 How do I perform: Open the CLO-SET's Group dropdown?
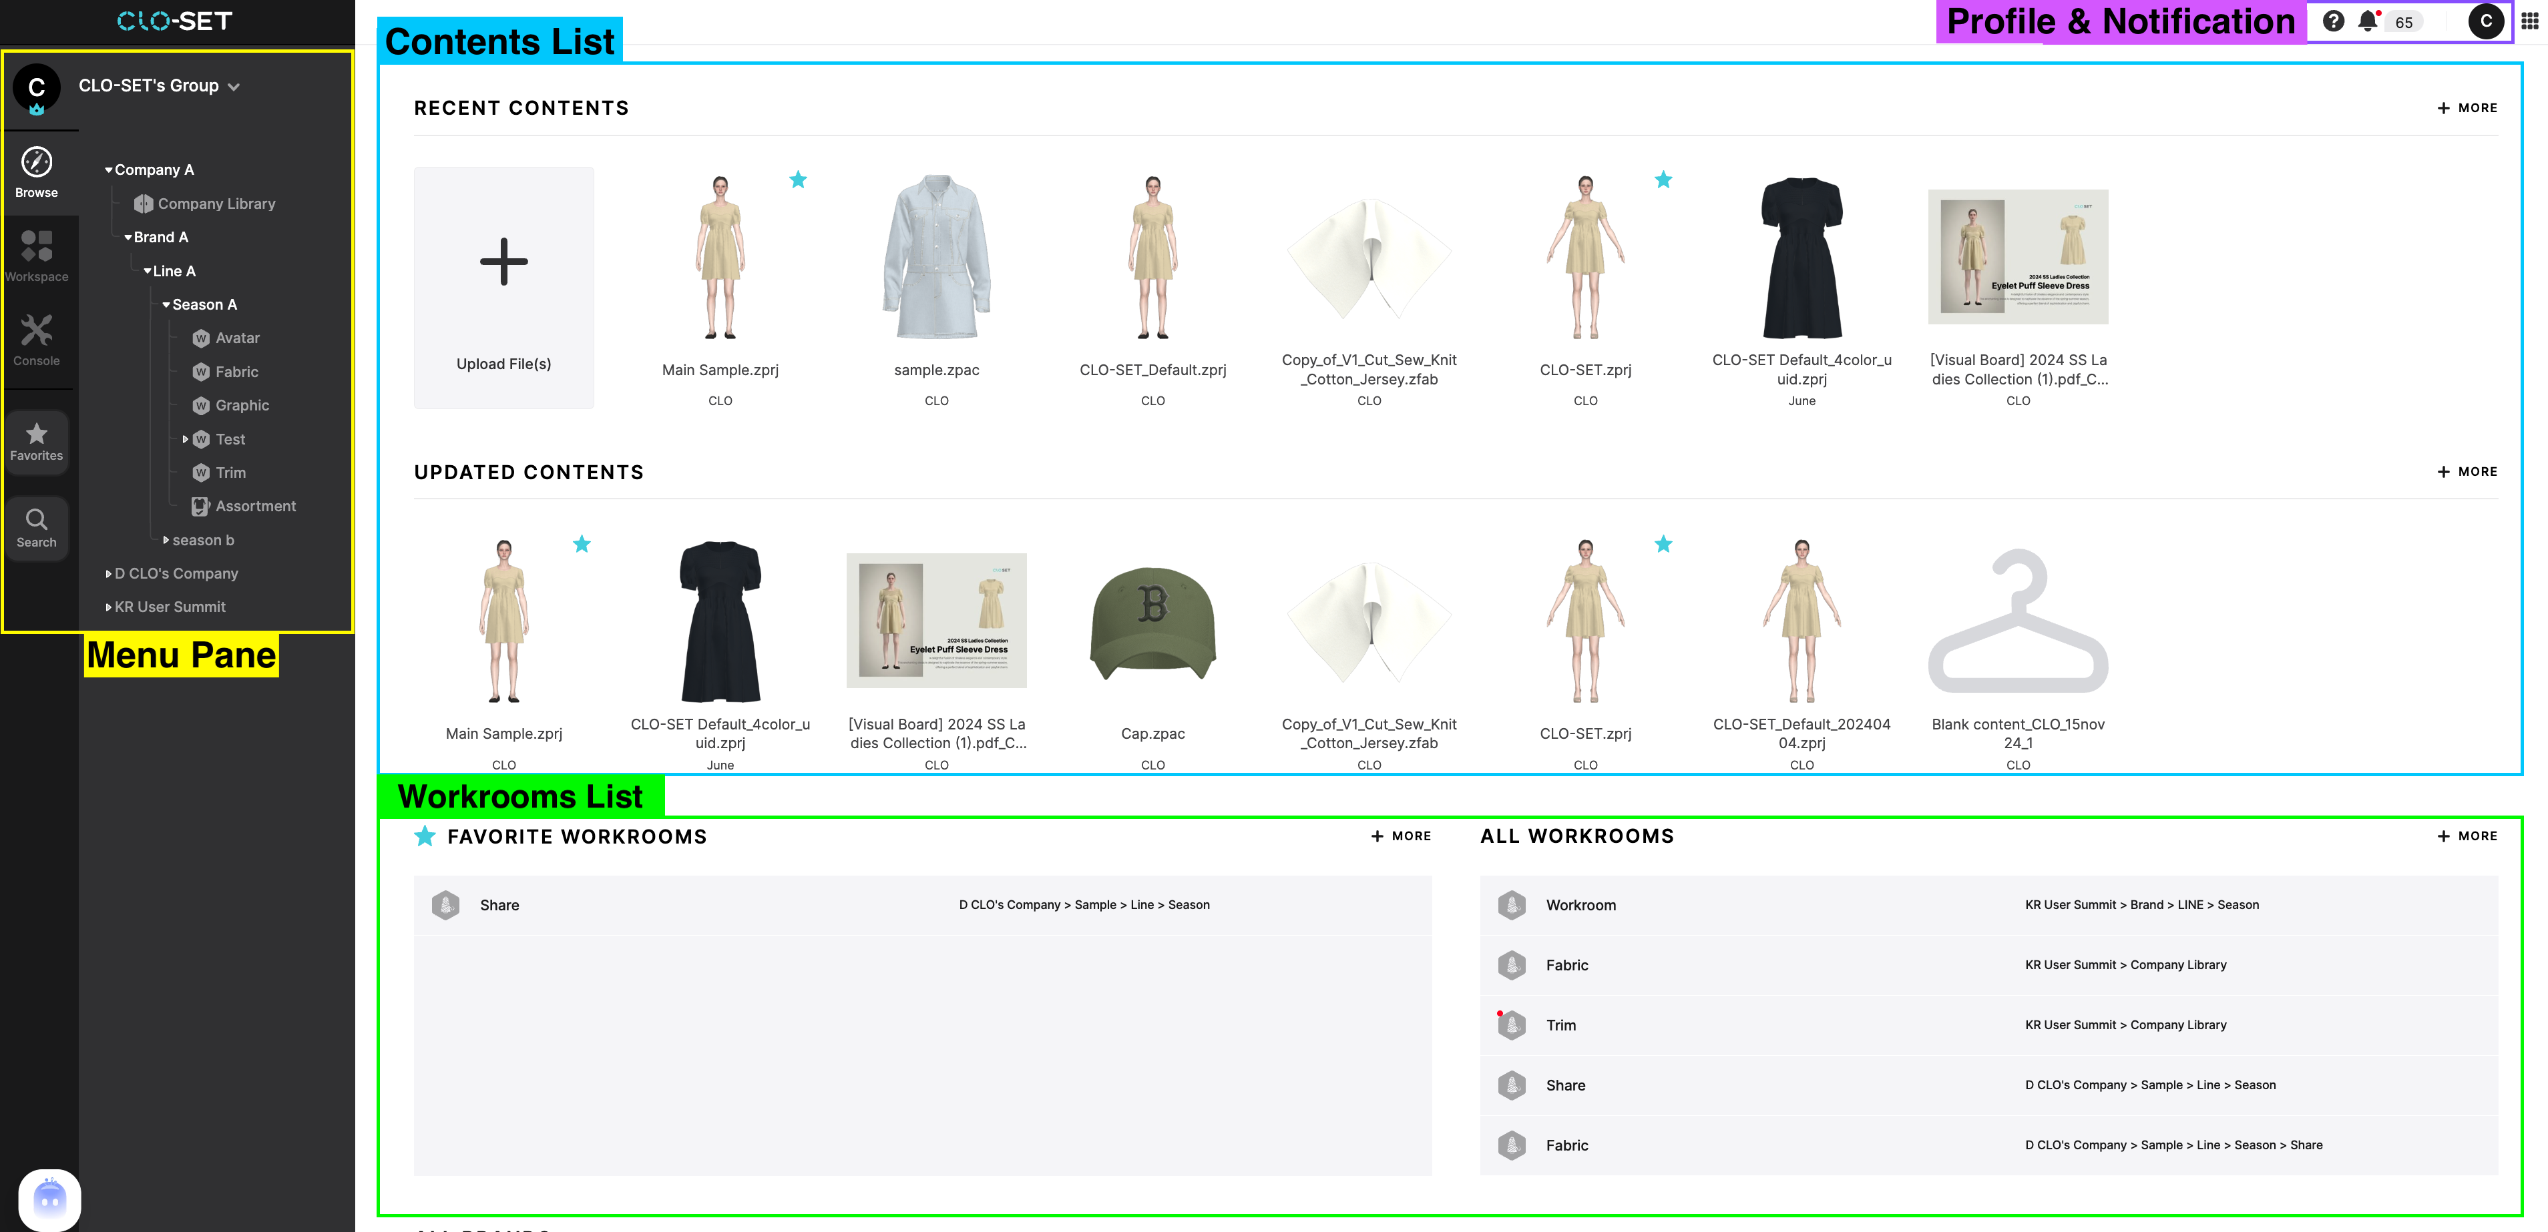234,86
